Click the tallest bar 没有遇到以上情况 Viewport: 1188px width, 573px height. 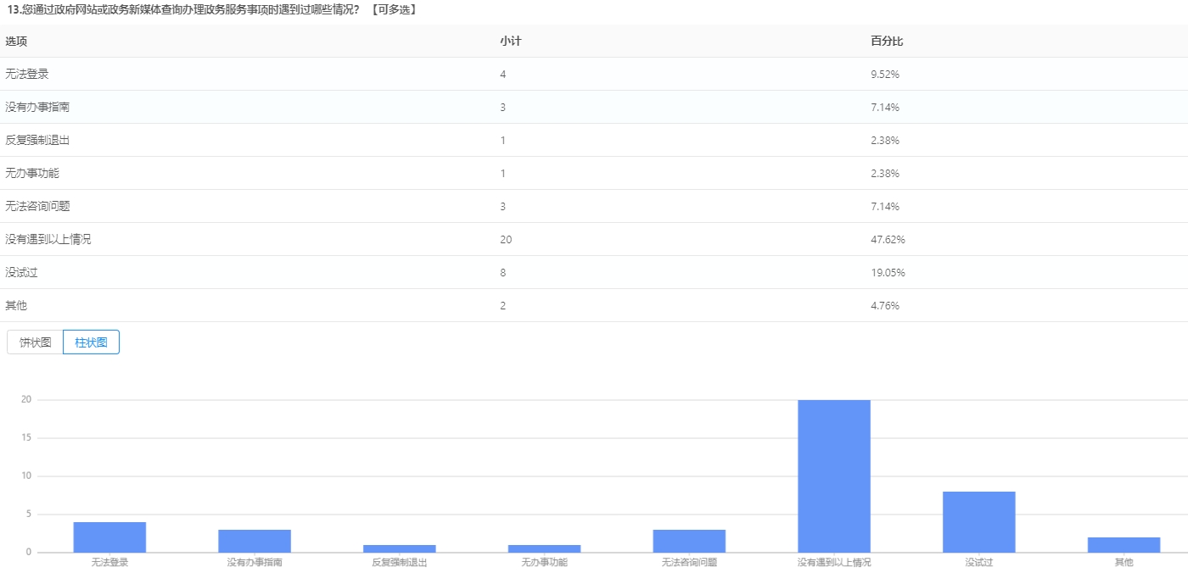(x=834, y=476)
